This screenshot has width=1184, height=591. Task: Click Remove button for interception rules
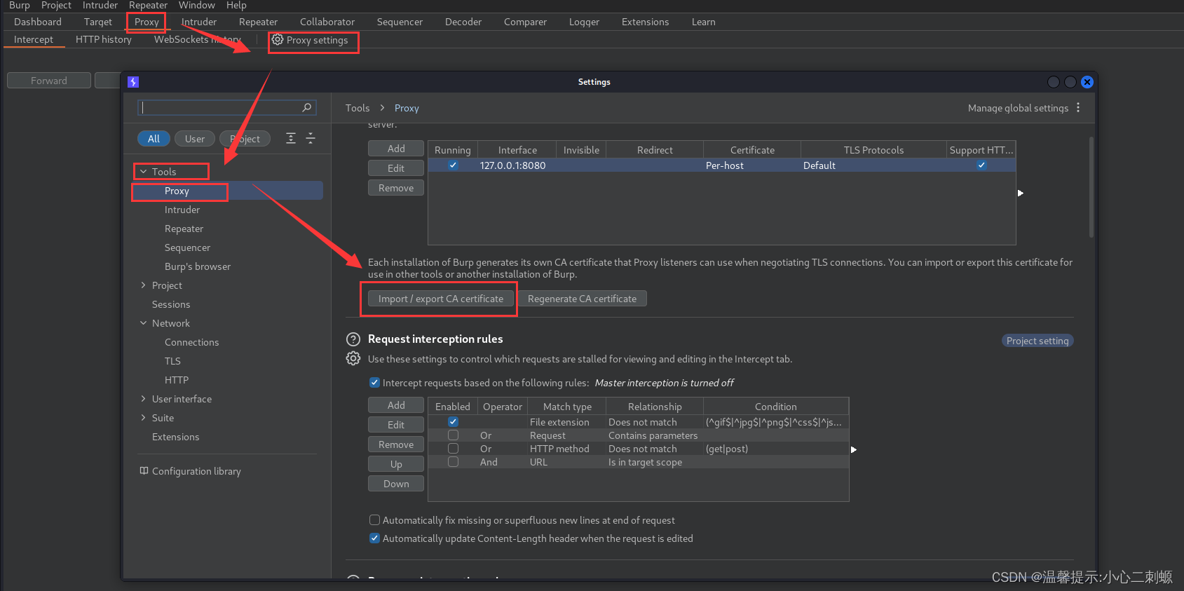pos(396,444)
